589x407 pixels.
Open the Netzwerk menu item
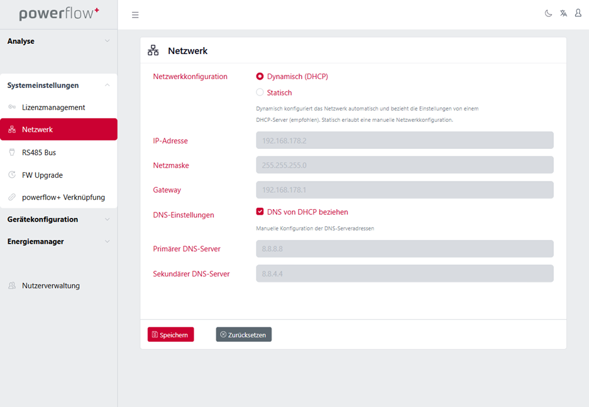point(58,129)
